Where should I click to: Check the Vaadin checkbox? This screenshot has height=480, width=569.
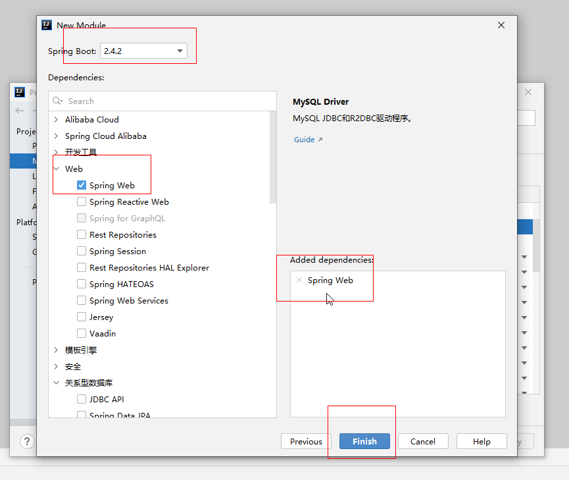(x=82, y=333)
